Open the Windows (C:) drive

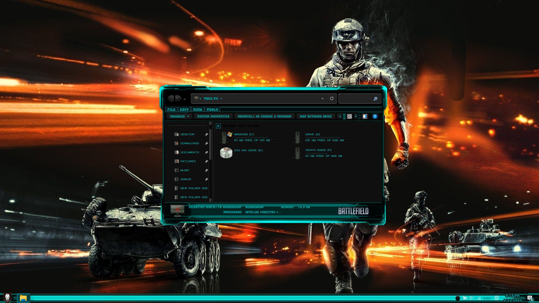click(253, 137)
